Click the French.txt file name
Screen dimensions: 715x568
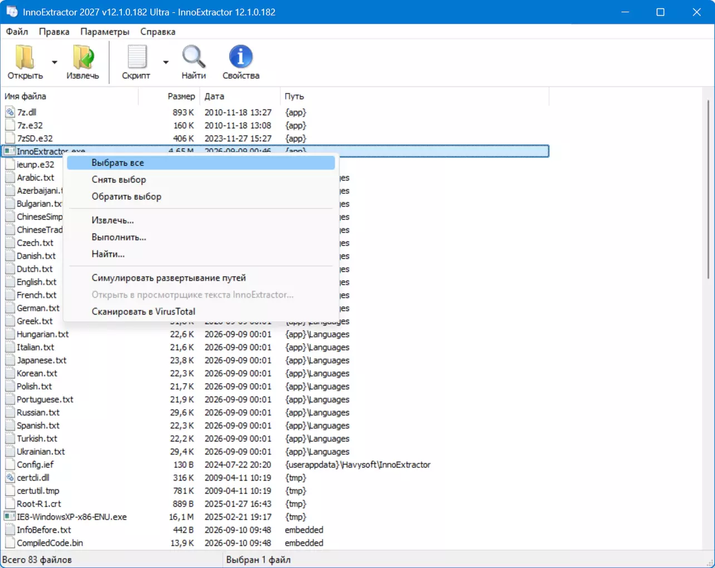37,295
